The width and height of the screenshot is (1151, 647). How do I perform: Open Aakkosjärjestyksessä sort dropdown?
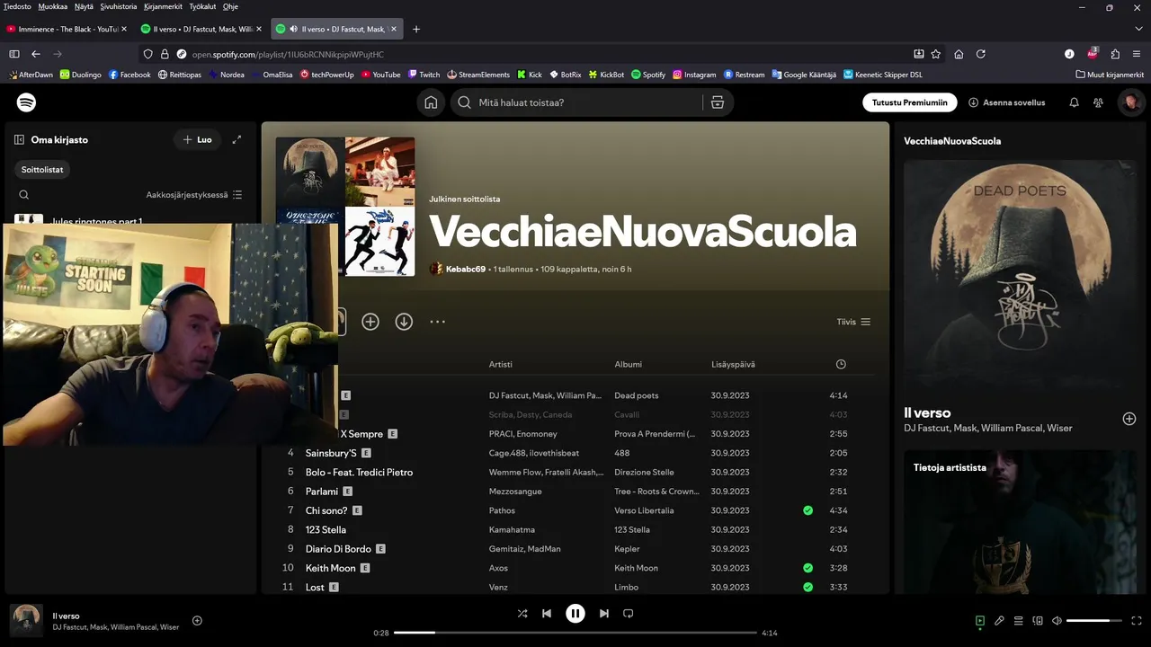click(194, 194)
